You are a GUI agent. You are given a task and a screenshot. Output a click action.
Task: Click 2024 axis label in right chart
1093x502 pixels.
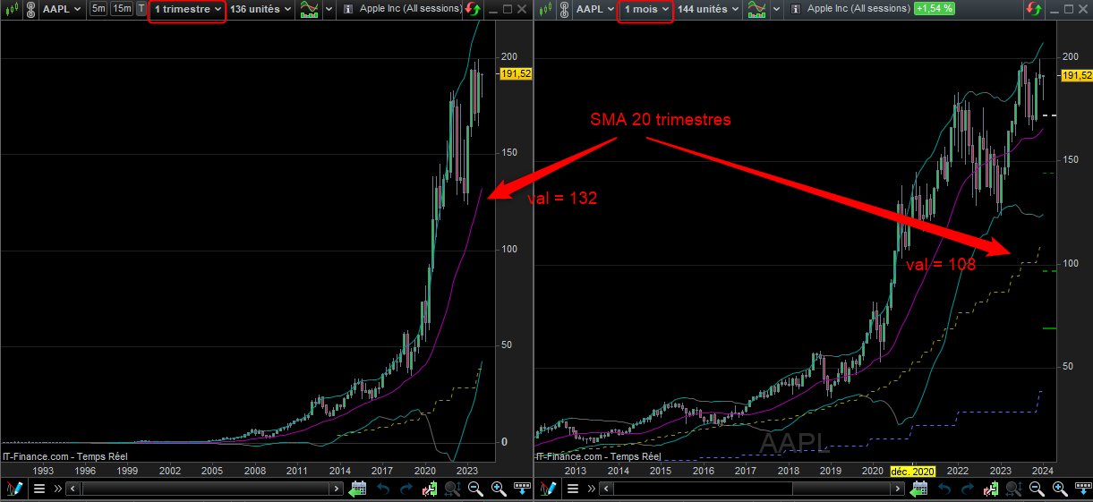coord(1042,471)
